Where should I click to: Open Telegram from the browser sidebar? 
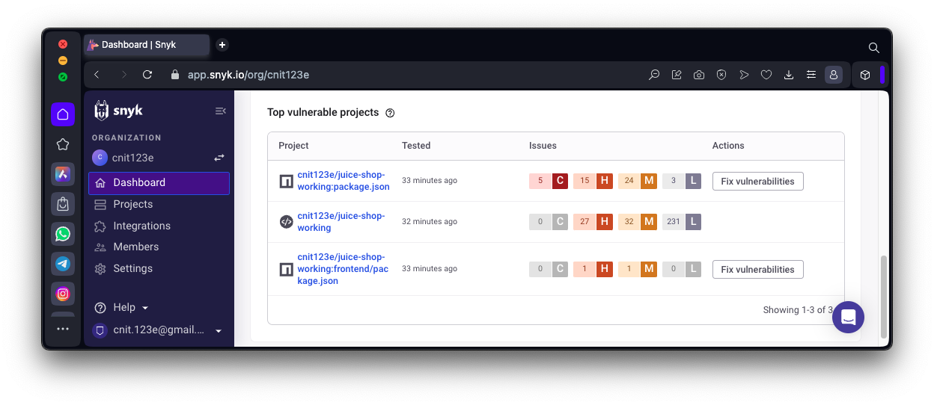pyautogui.click(x=63, y=264)
